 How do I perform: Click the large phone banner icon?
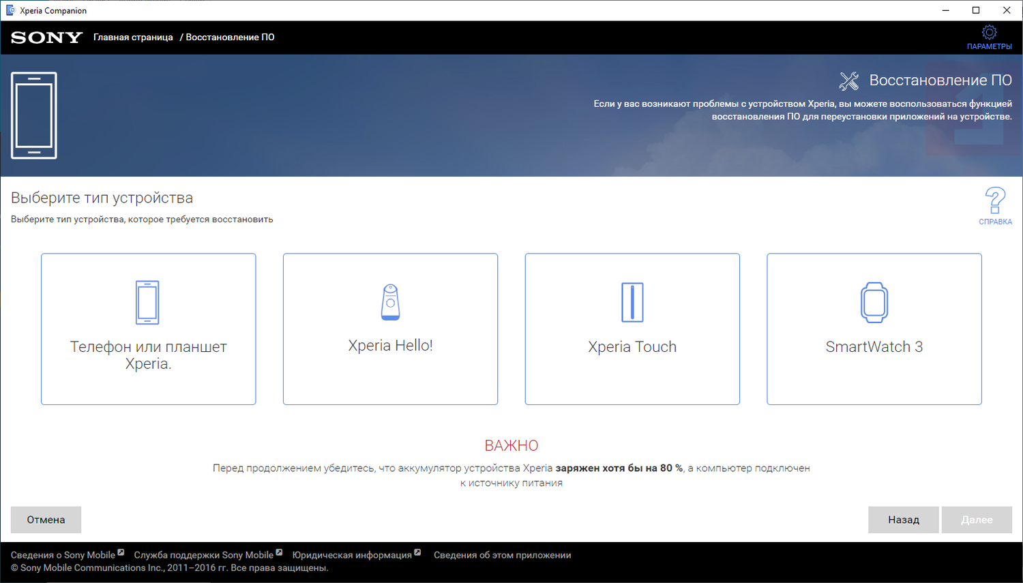click(34, 115)
